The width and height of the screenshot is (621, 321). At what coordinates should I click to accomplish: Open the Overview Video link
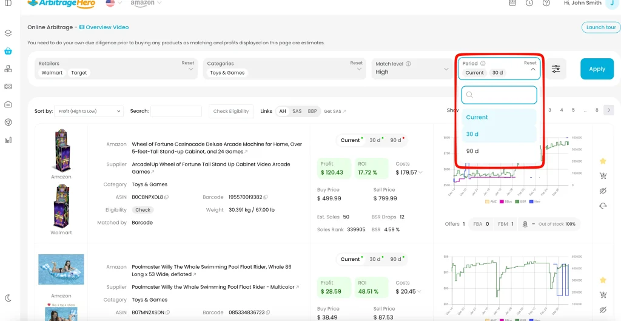[x=104, y=27]
